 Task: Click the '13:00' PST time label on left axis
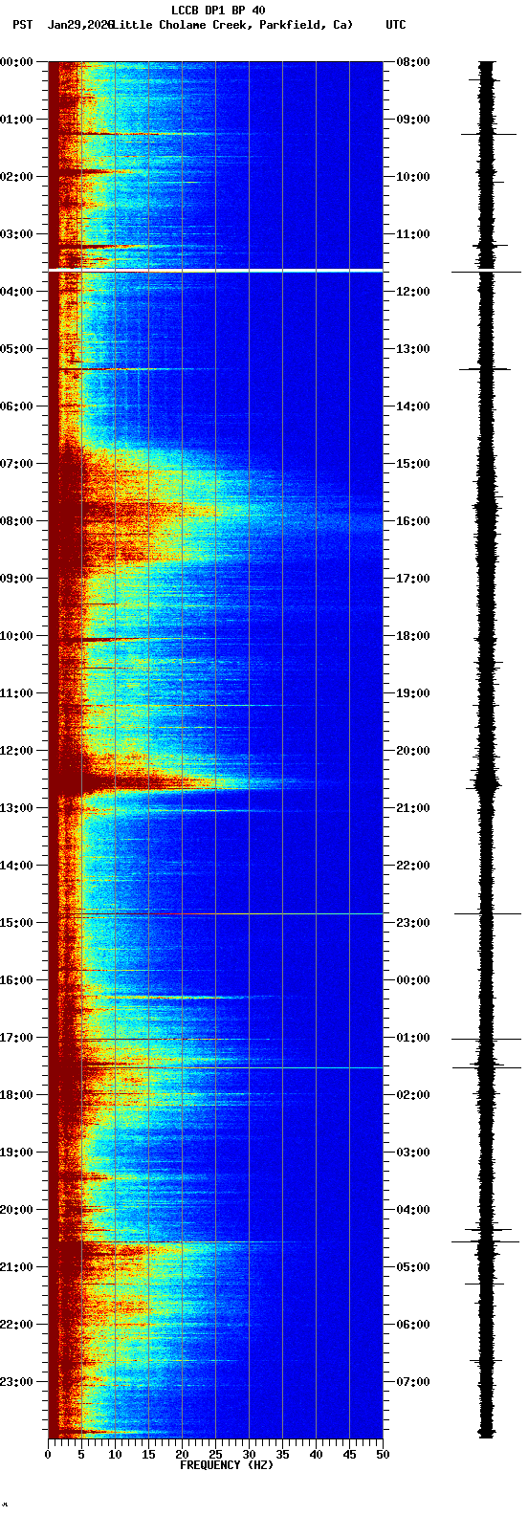(16, 808)
